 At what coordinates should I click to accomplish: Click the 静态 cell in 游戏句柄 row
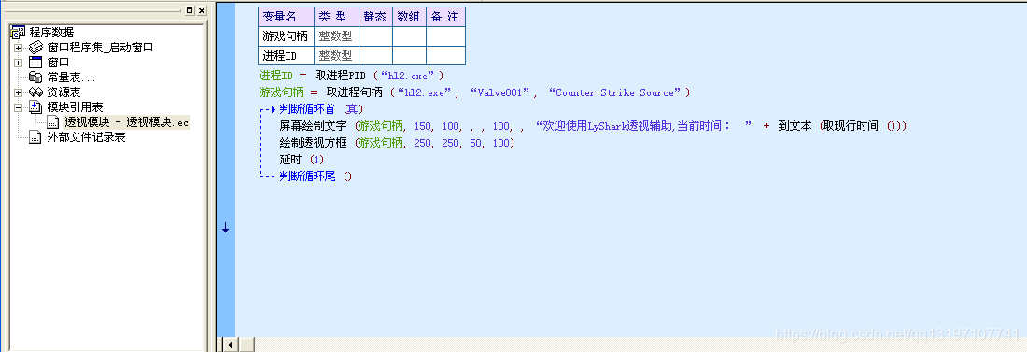click(375, 36)
